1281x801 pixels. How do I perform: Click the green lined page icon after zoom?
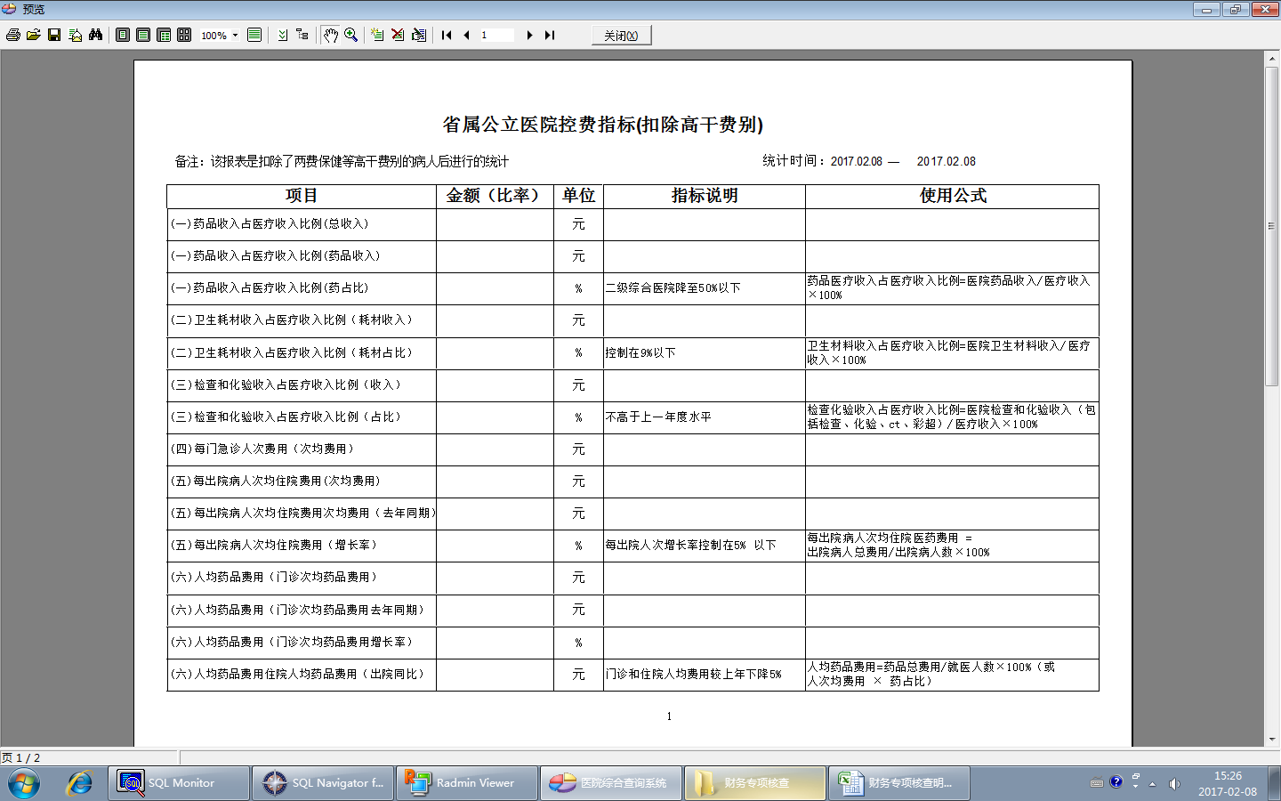pos(254,35)
